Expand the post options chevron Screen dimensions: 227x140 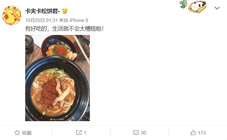tap(217, 8)
